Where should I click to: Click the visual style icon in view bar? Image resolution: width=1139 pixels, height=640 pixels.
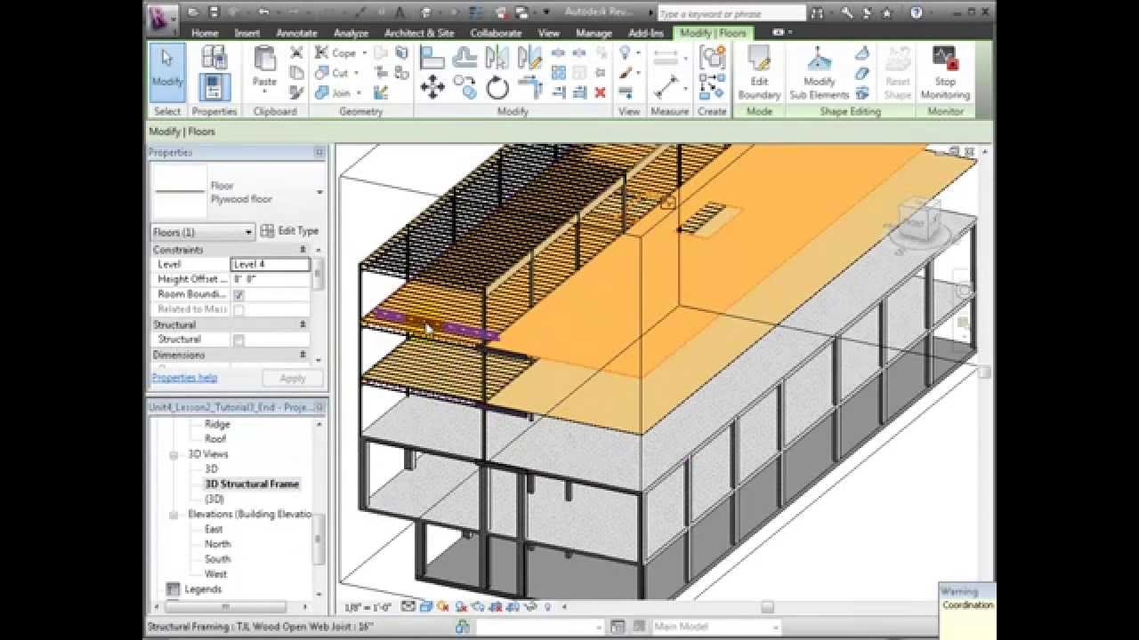click(x=424, y=607)
